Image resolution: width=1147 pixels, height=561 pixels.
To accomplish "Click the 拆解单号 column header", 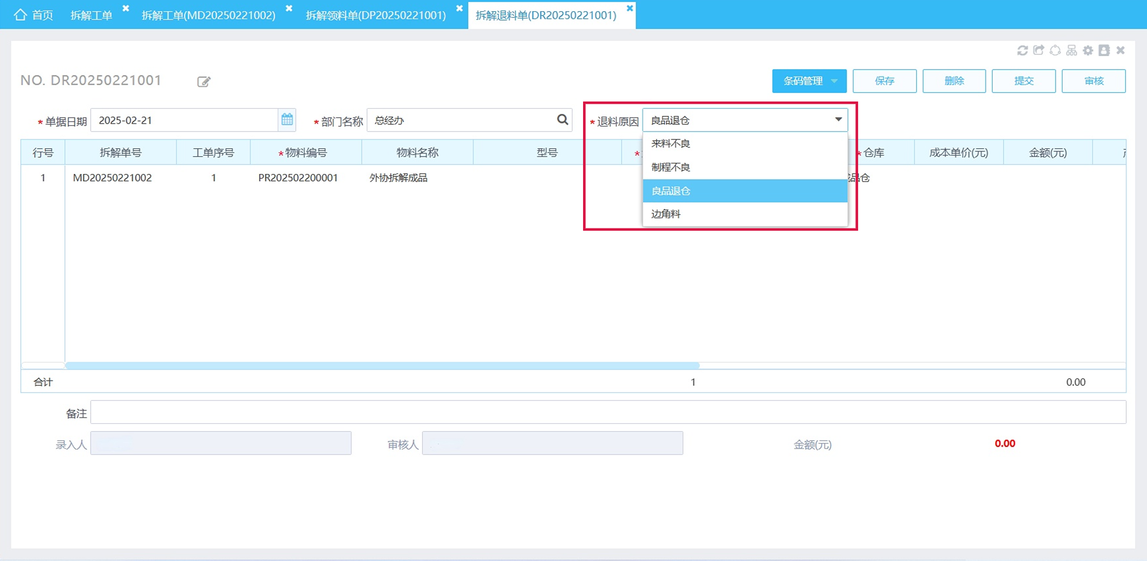I will (120, 153).
